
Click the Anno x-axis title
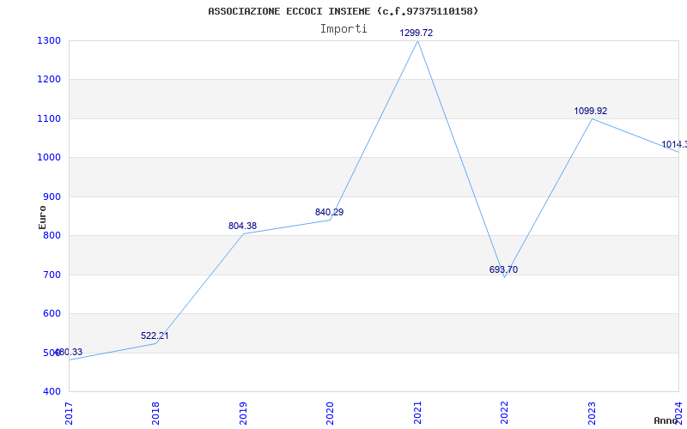pos(666,420)
